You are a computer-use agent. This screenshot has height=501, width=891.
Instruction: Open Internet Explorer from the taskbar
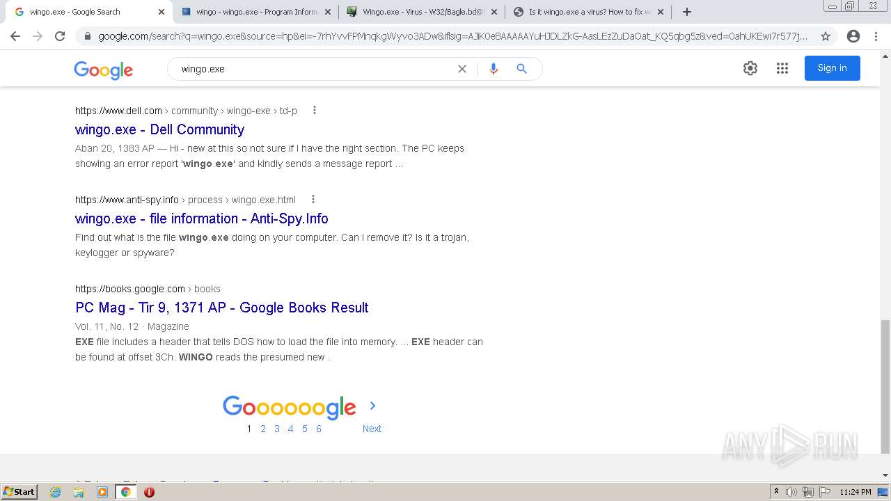pyautogui.click(x=56, y=492)
